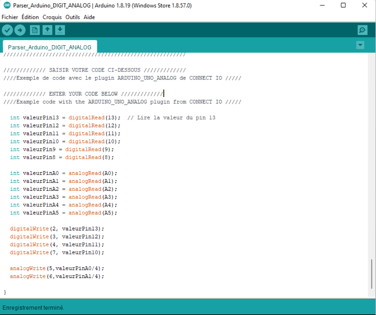Open the Outils menu
Viewport: 376px width, 315px height.
click(73, 17)
